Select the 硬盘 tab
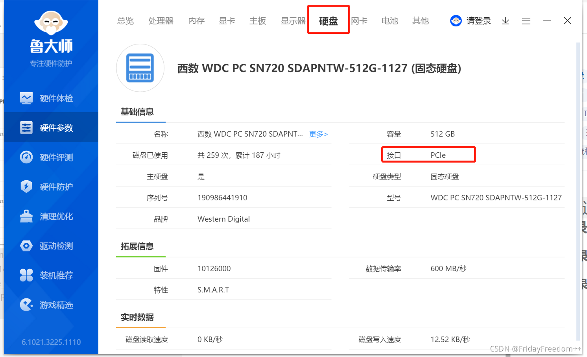587x357 pixels. point(329,21)
